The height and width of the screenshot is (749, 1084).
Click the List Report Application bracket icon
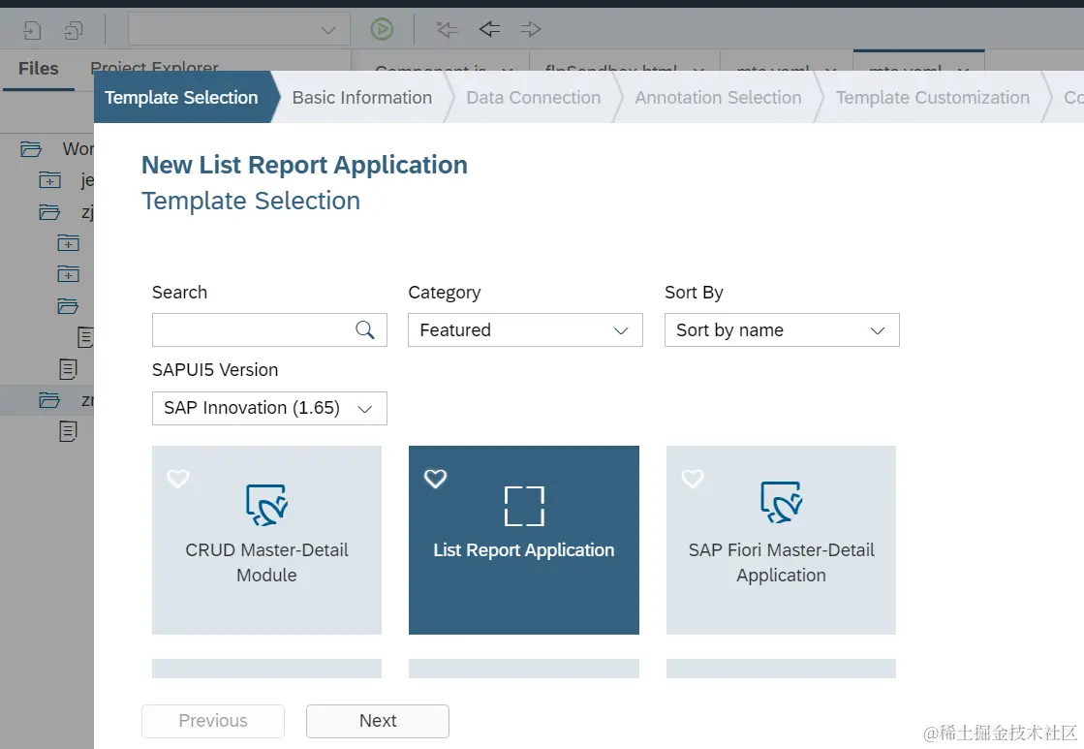(524, 506)
